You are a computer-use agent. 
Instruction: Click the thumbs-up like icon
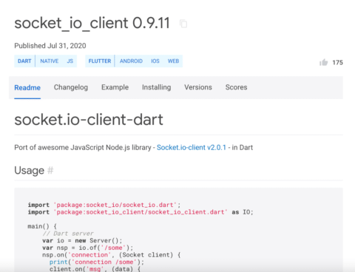click(x=324, y=62)
